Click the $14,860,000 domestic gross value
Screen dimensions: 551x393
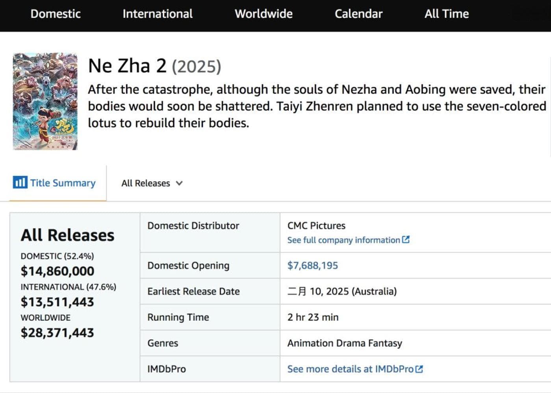pos(58,271)
